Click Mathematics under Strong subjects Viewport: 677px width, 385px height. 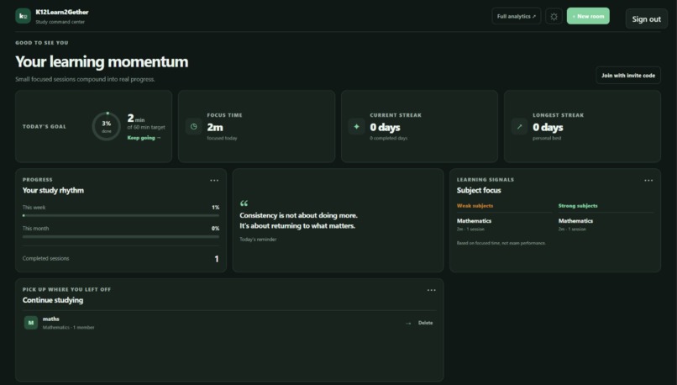point(575,221)
